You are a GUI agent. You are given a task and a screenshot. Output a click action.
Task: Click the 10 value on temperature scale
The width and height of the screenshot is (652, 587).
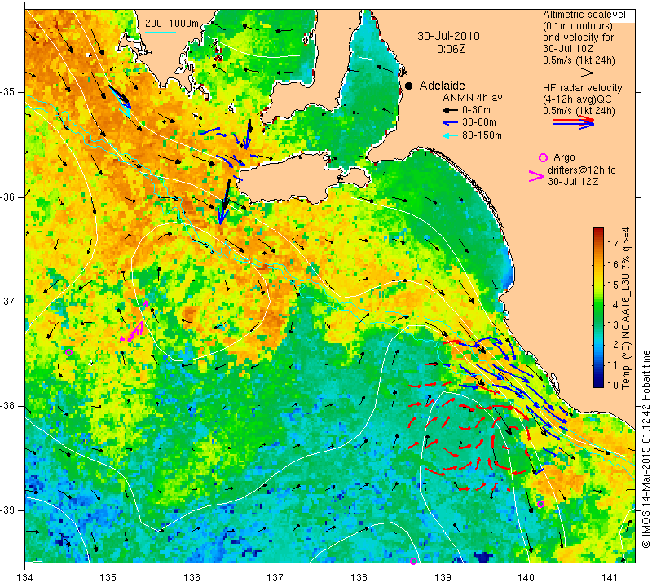tap(613, 386)
